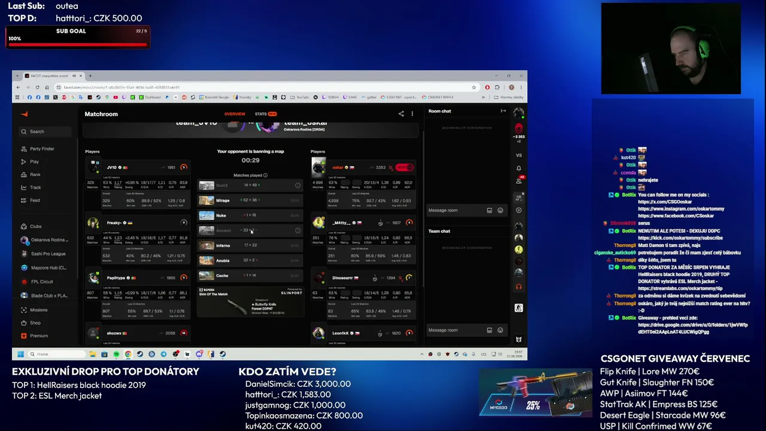Open File Explorer from the taskbar
Screen dimensions: 766x431
[93, 354]
